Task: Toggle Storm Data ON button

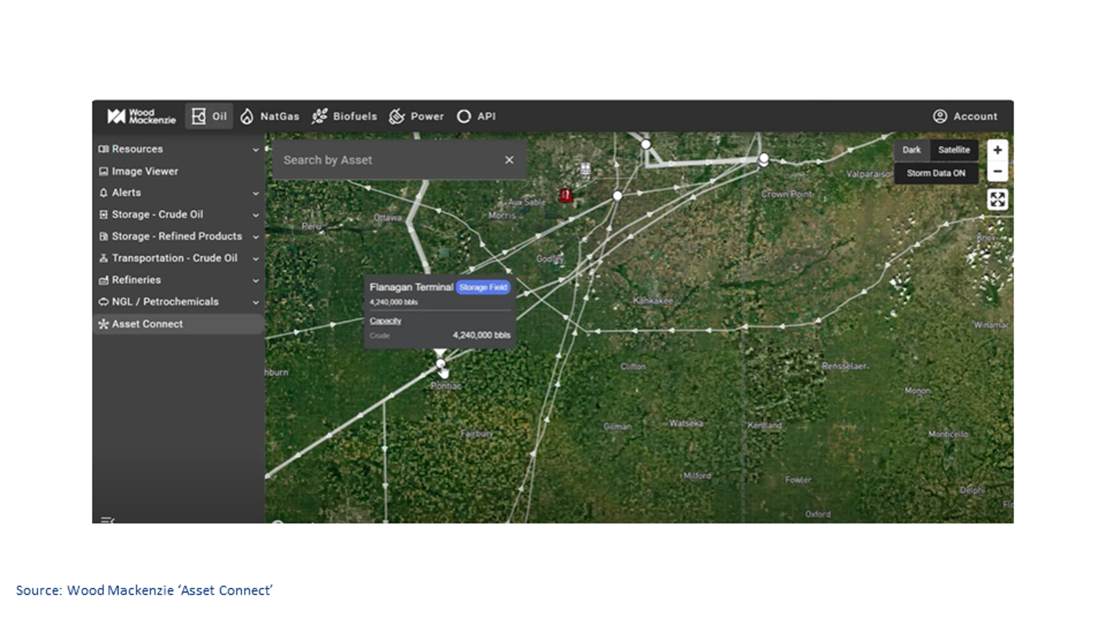Action: pyautogui.click(x=935, y=173)
